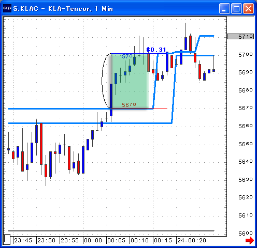Click the 5620 price scale label
This screenshot has width=257, height=248.
[246, 197]
